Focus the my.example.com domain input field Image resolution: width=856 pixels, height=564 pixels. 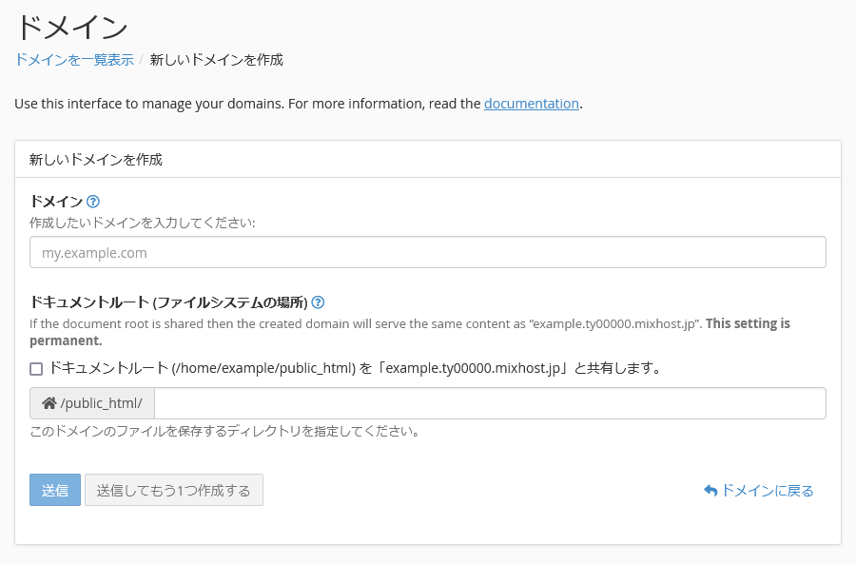click(428, 252)
